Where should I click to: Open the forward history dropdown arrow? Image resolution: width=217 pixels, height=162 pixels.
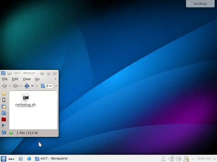[21, 86]
